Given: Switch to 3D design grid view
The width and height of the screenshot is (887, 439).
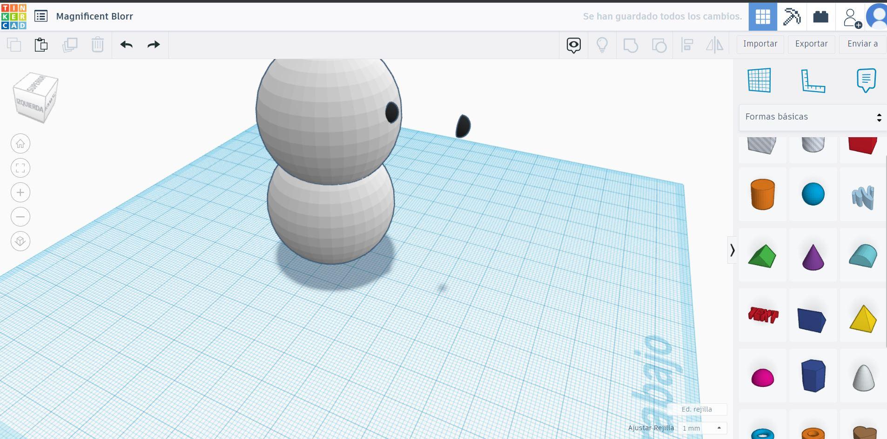Looking at the screenshot, I should [763, 17].
